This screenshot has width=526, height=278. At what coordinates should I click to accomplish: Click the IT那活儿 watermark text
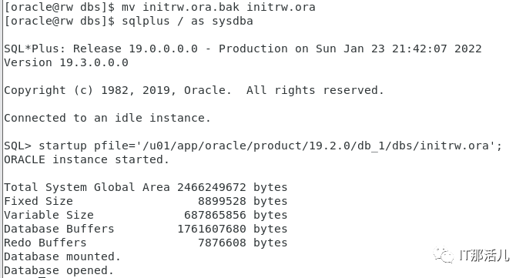coord(484,256)
